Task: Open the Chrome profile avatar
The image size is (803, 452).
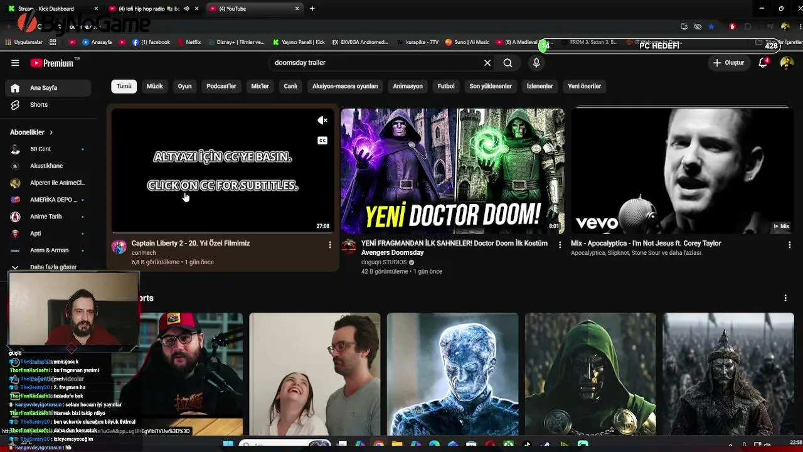Action: (785, 27)
